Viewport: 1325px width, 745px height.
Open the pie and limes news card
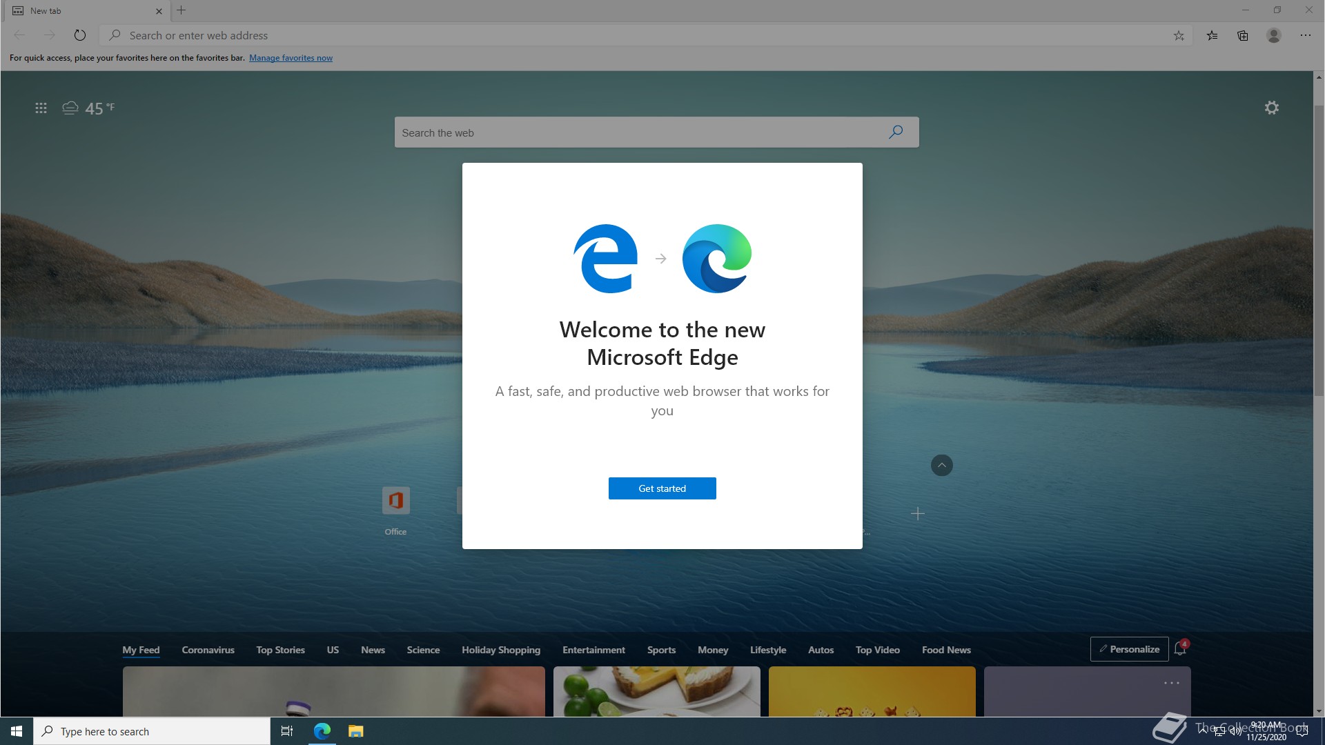pos(656,691)
